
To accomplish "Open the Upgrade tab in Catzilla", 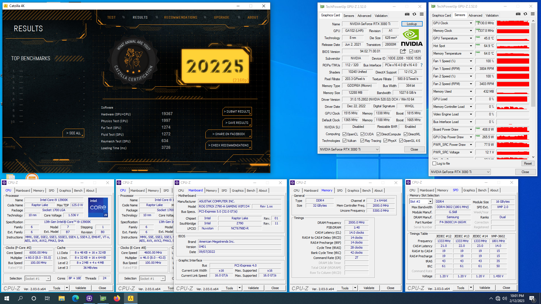I will click(221, 17).
